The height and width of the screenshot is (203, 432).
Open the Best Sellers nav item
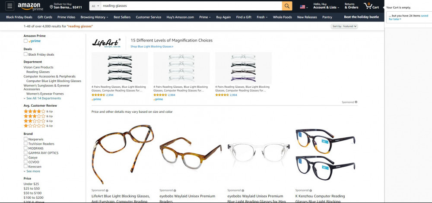122,17
